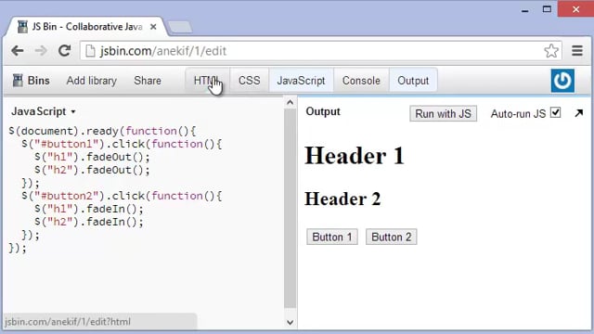Reload the page with refresh icon
This screenshot has height=334, width=594.
[64, 51]
